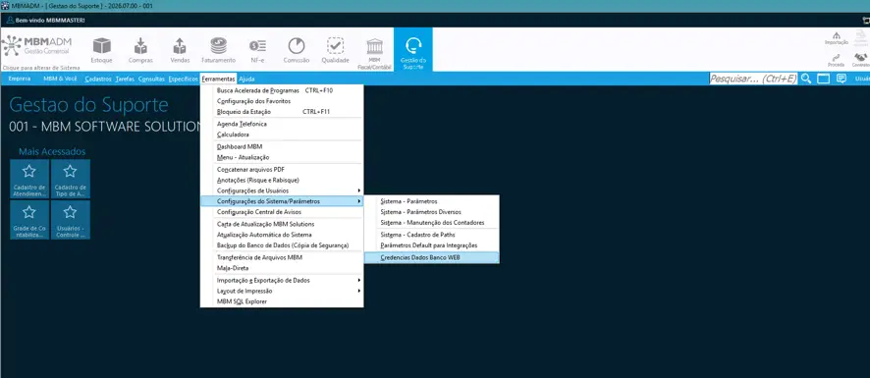Open the Faturamento module
The image size is (870, 378).
218,50
